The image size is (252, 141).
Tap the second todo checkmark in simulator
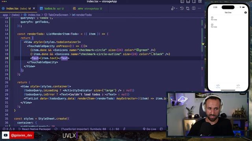coord(212,25)
